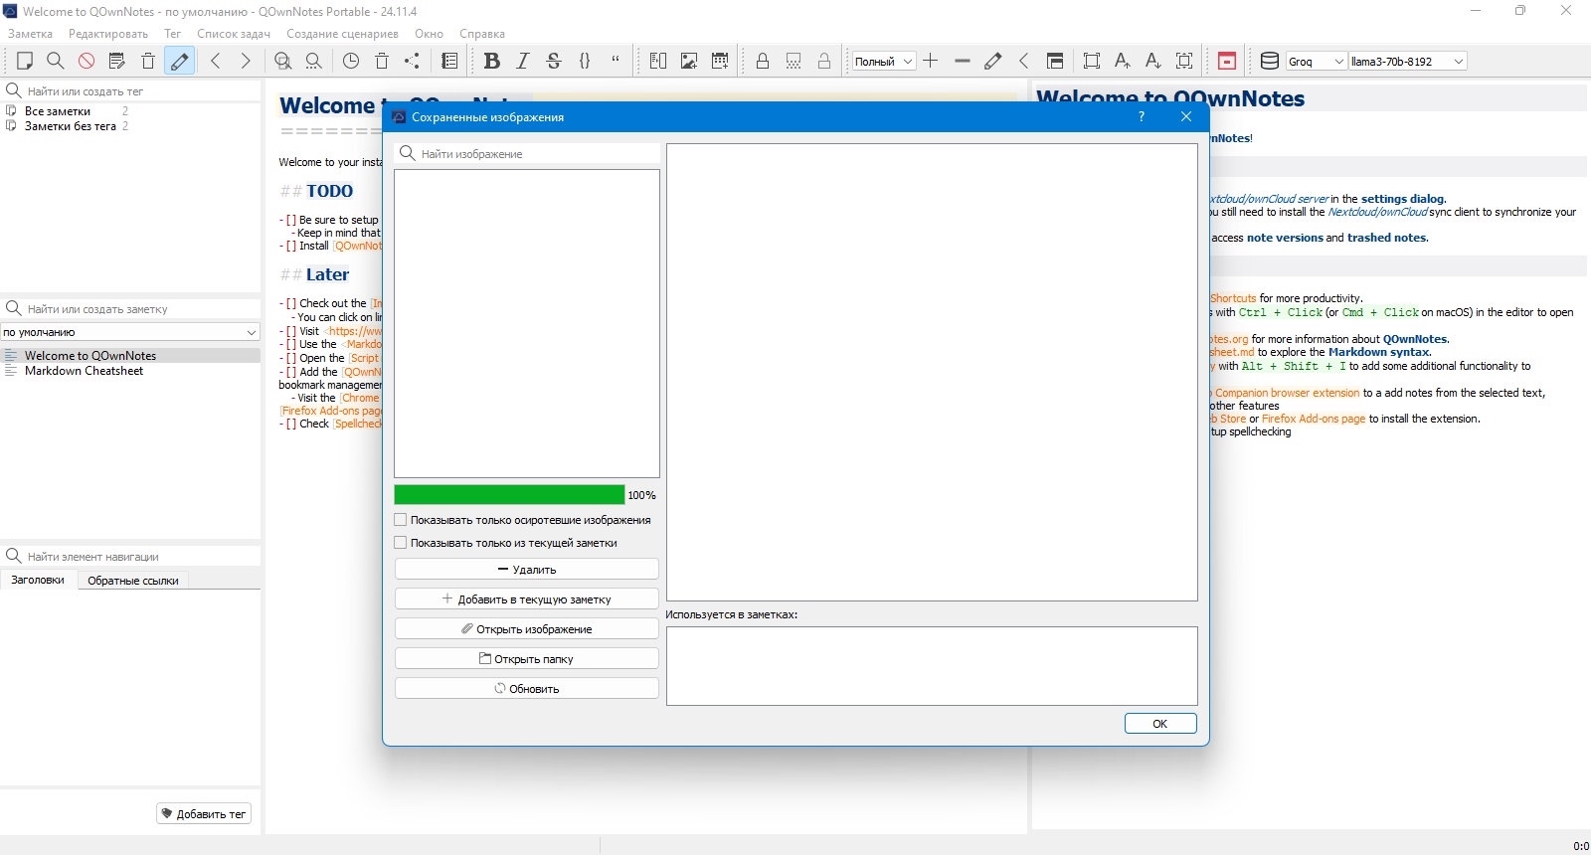Click the red prohibited circle toolbar icon
Viewport: 1591px width, 855px height.
point(87,61)
